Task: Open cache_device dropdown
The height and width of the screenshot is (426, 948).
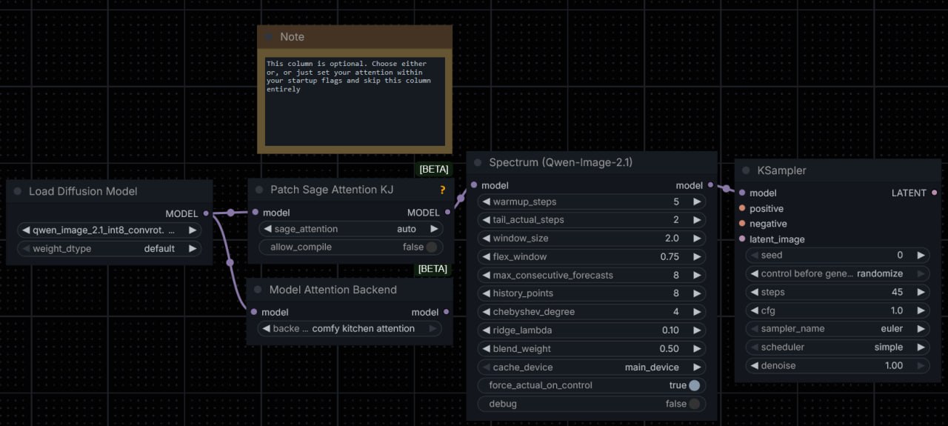Action: (x=592, y=367)
